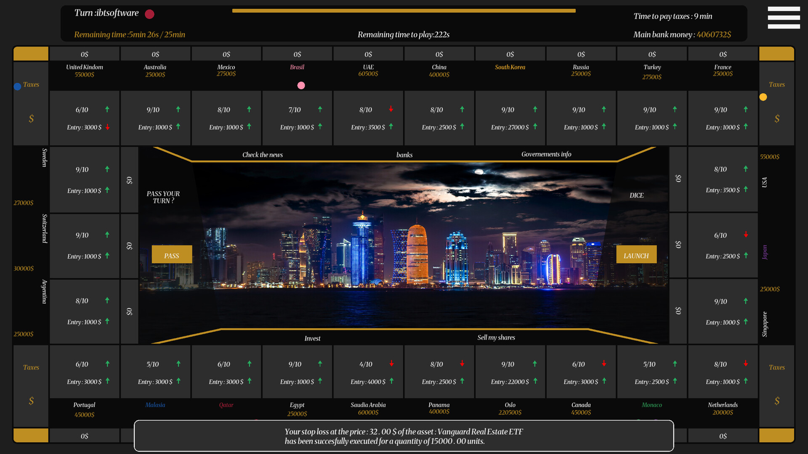This screenshot has width=808, height=454.
Task: Click France's green rating arrow
Action: pyautogui.click(x=746, y=109)
